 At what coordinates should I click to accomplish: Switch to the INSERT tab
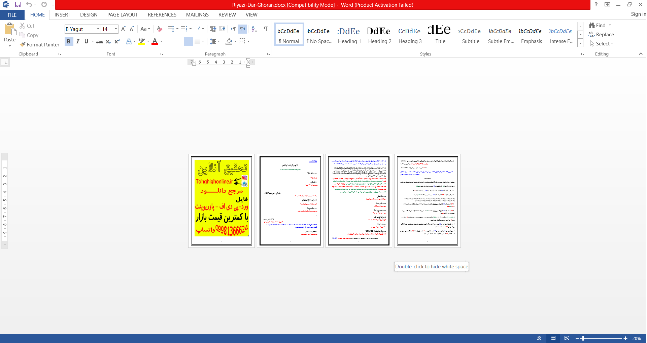(x=62, y=15)
